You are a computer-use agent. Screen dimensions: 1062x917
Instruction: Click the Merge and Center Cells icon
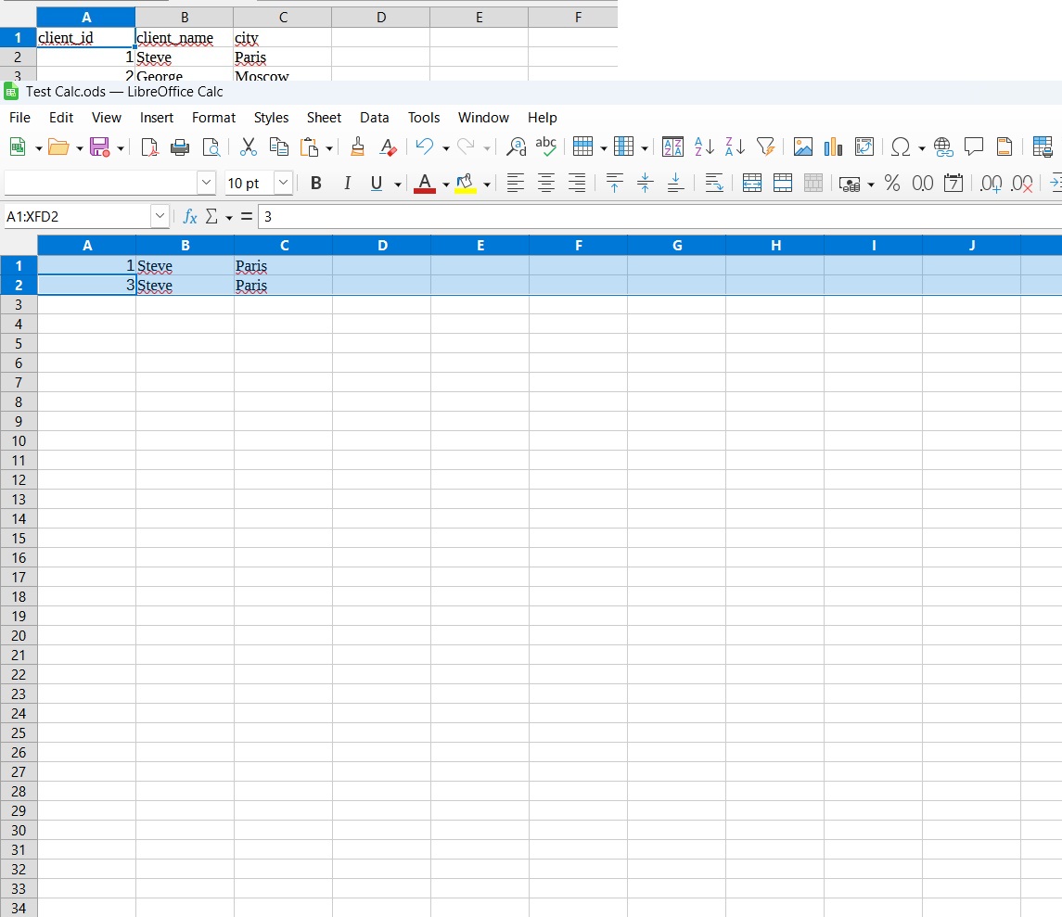pyautogui.click(x=752, y=184)
